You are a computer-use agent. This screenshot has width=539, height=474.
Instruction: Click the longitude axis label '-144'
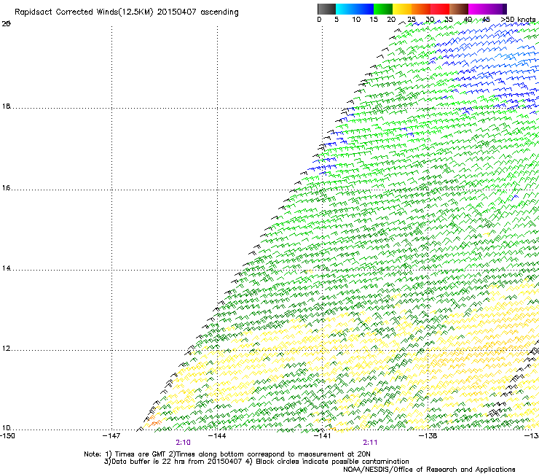click(x=217, y=436)
